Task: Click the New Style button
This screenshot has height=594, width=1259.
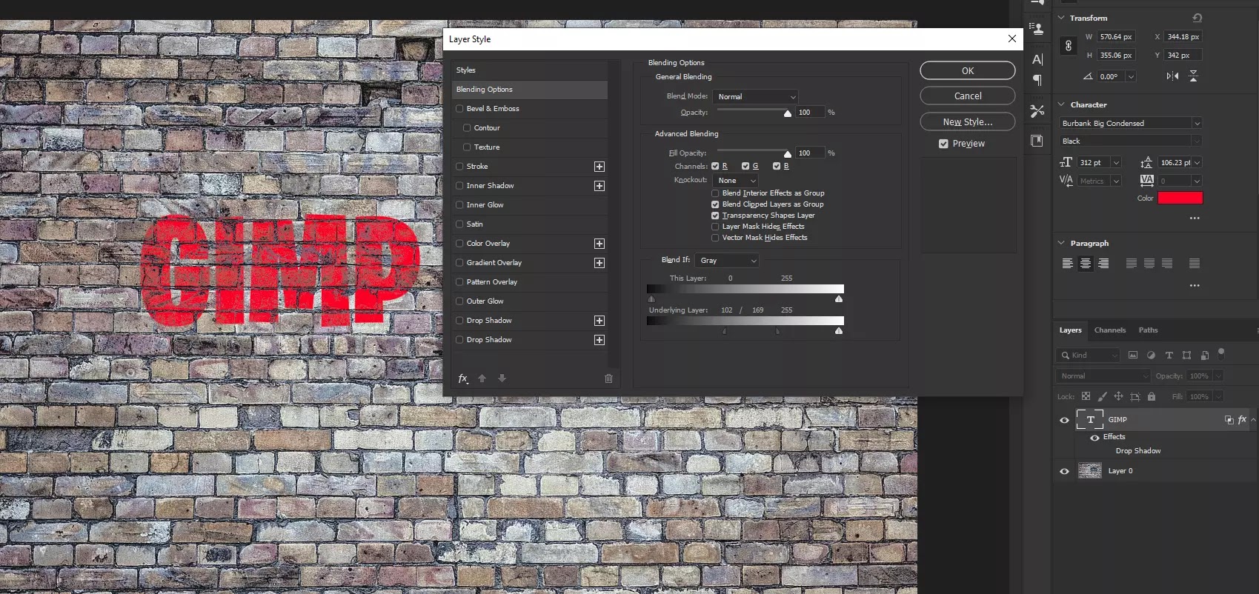Action: tap(968, 121)
